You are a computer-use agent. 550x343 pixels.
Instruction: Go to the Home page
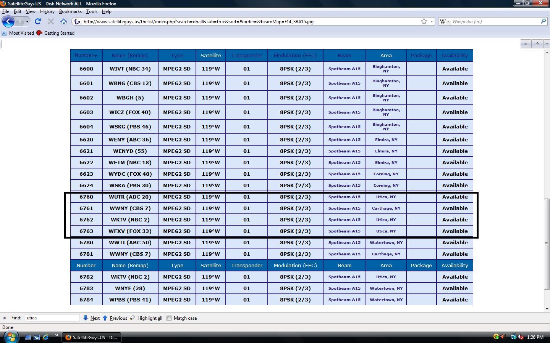click(x=64, y=21)
